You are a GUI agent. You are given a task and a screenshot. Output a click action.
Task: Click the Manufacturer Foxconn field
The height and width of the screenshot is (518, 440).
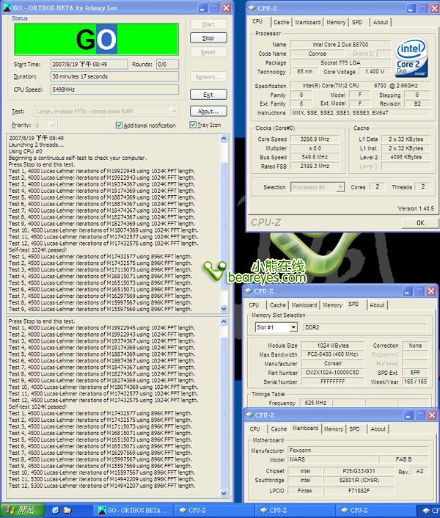358,450
